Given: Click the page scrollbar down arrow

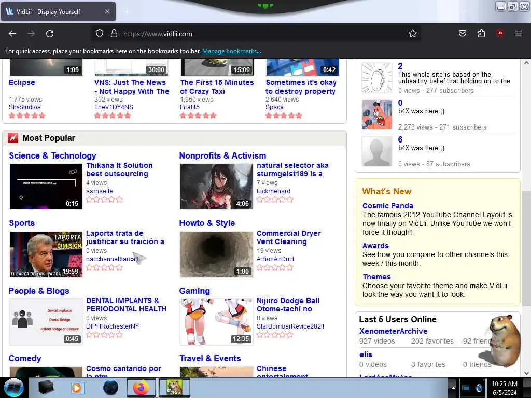Looking at the screenshot, I should (526, 373).
